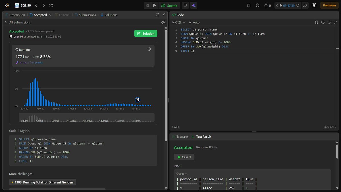
Task: Pick a random problem with shuffle icon
Action: coord(51,5)
